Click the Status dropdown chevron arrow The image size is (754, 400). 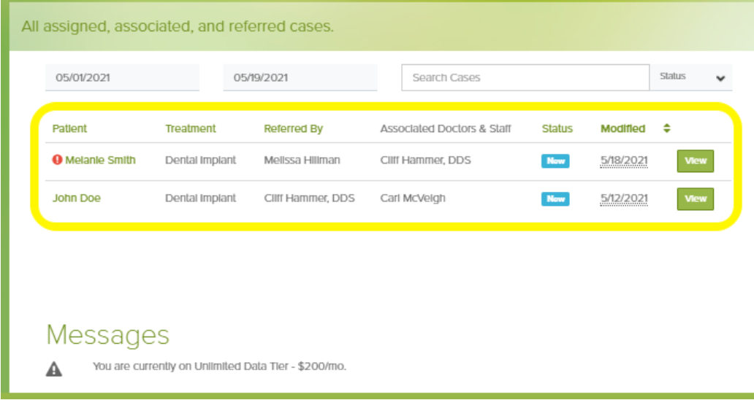(720, 78)
